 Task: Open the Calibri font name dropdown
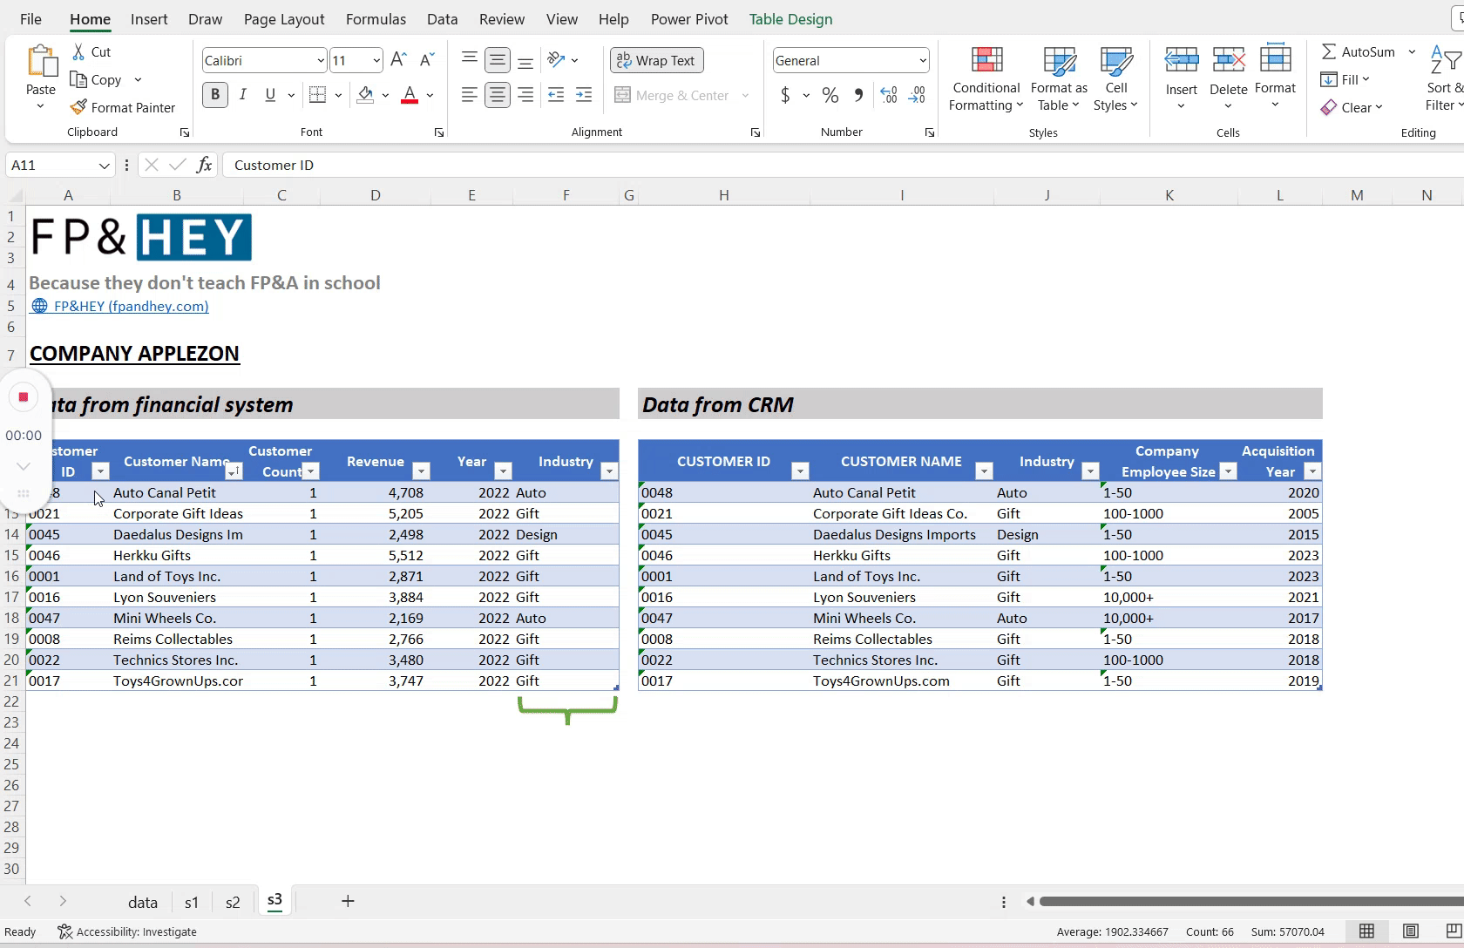point(321,60)
